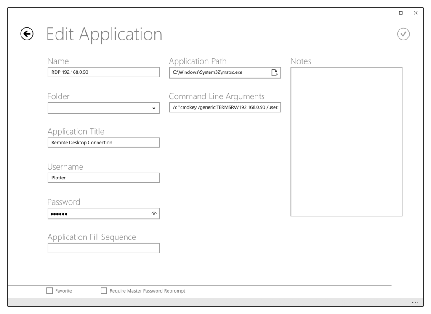The width and height of the screenshot is (431, 314).
Task: Minimize the window
Action: (x=386, y=13)
